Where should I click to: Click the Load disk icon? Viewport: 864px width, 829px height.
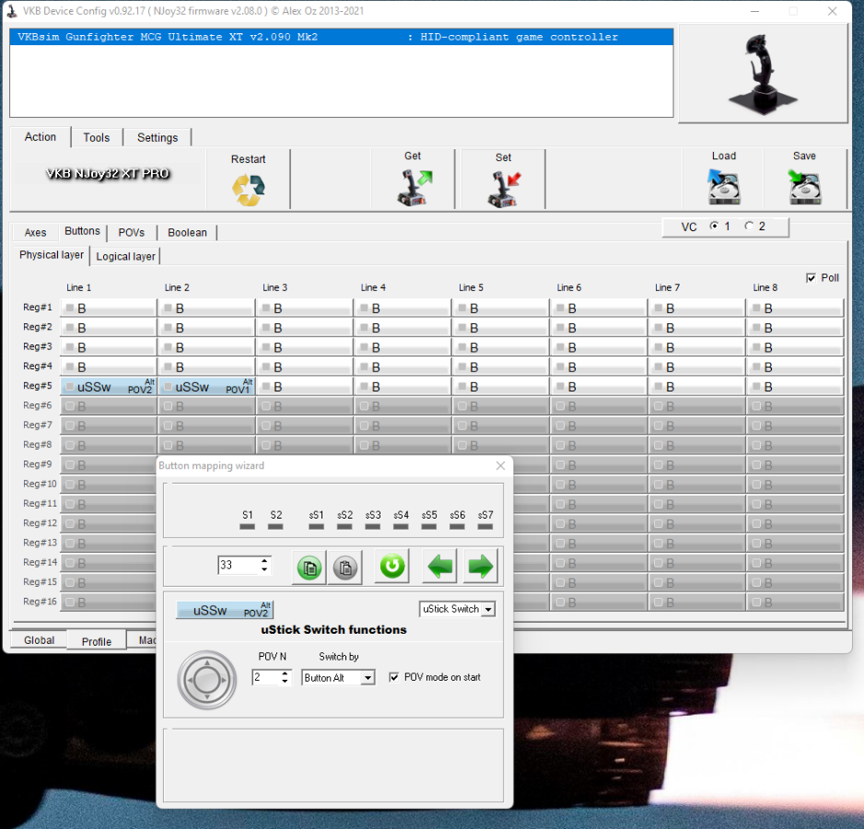pyautogui.click(x=723, y=186)
